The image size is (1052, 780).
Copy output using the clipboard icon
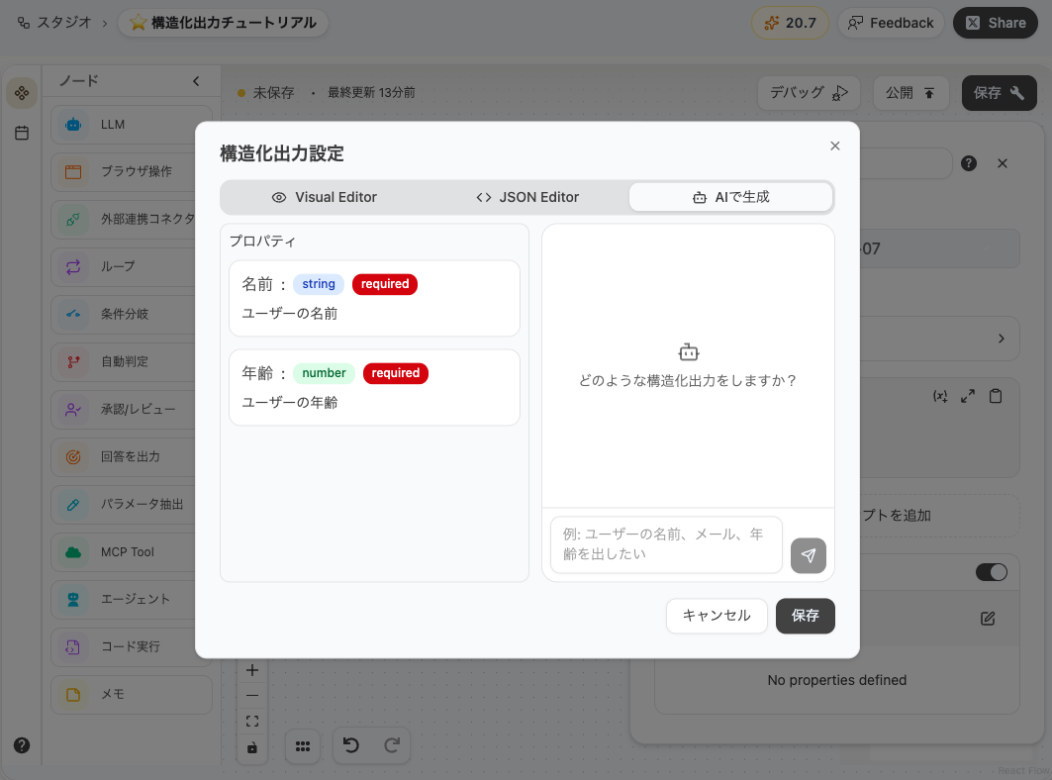point(996,395)
